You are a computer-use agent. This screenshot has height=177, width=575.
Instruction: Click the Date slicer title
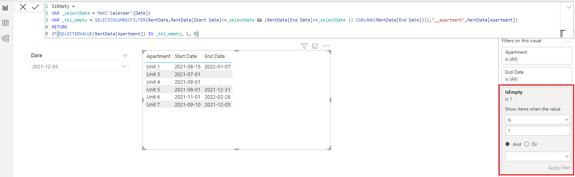pyautogui.click(x=36, y=55)
